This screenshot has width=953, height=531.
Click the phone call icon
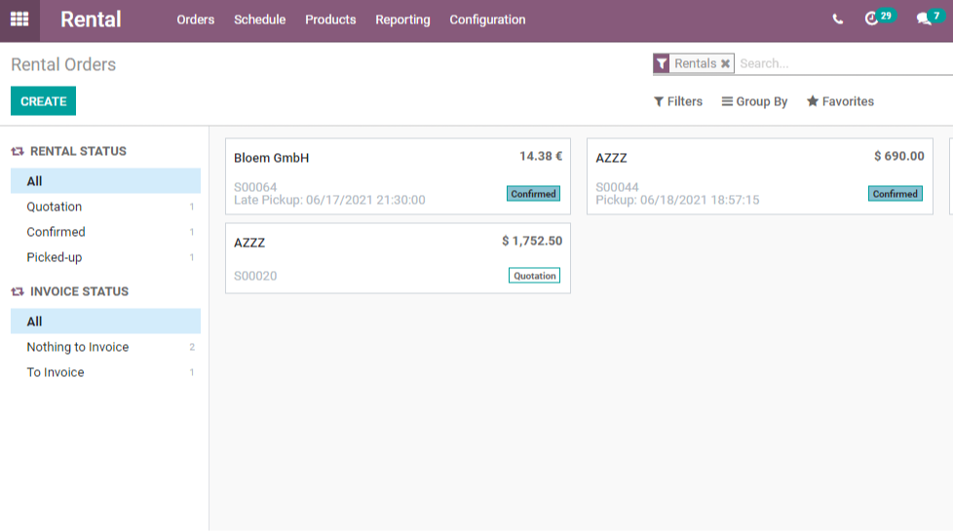point(837,19)
